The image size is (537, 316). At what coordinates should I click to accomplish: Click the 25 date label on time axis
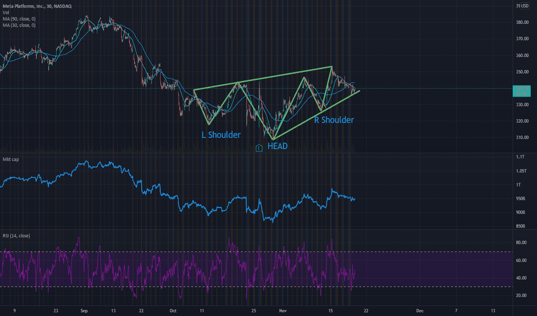254,310
